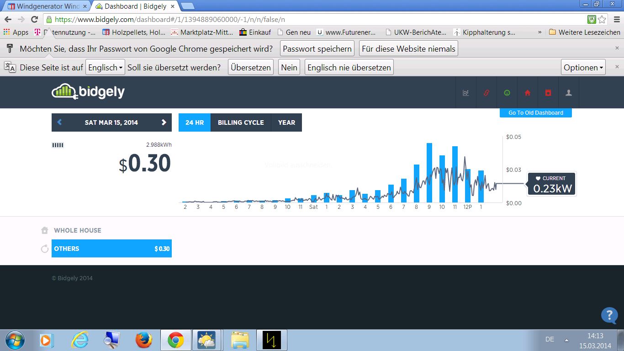
Task: Click the red chain link icon
Action: point(487,93)
